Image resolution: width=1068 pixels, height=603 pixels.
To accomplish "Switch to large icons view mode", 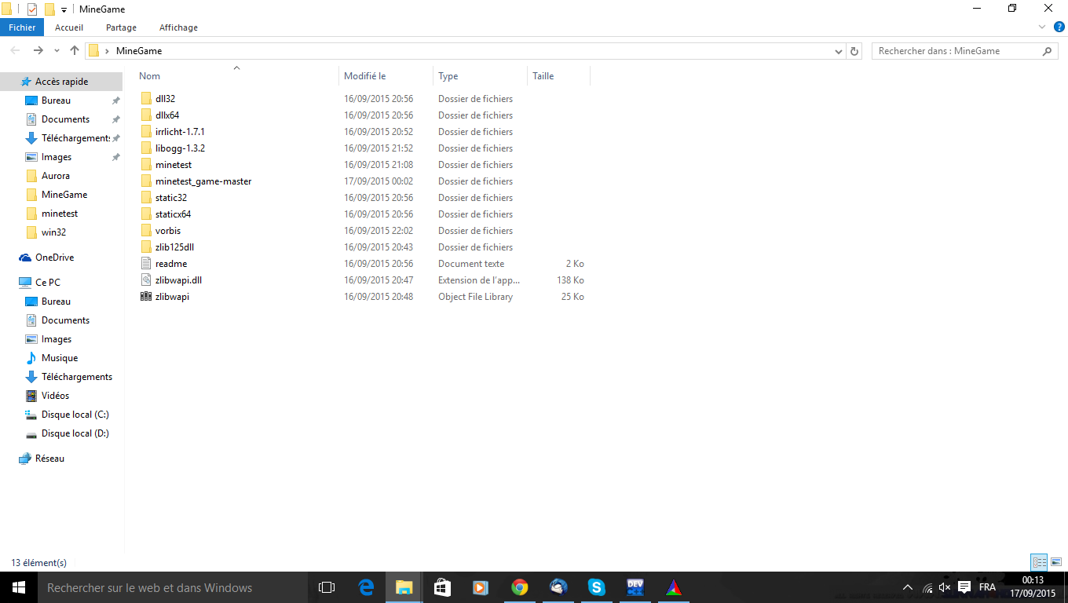I will click(1056, 562).
